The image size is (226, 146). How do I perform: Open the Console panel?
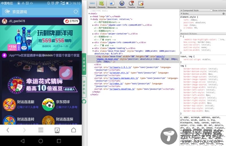pyautogui.click(x=140, y=5)
